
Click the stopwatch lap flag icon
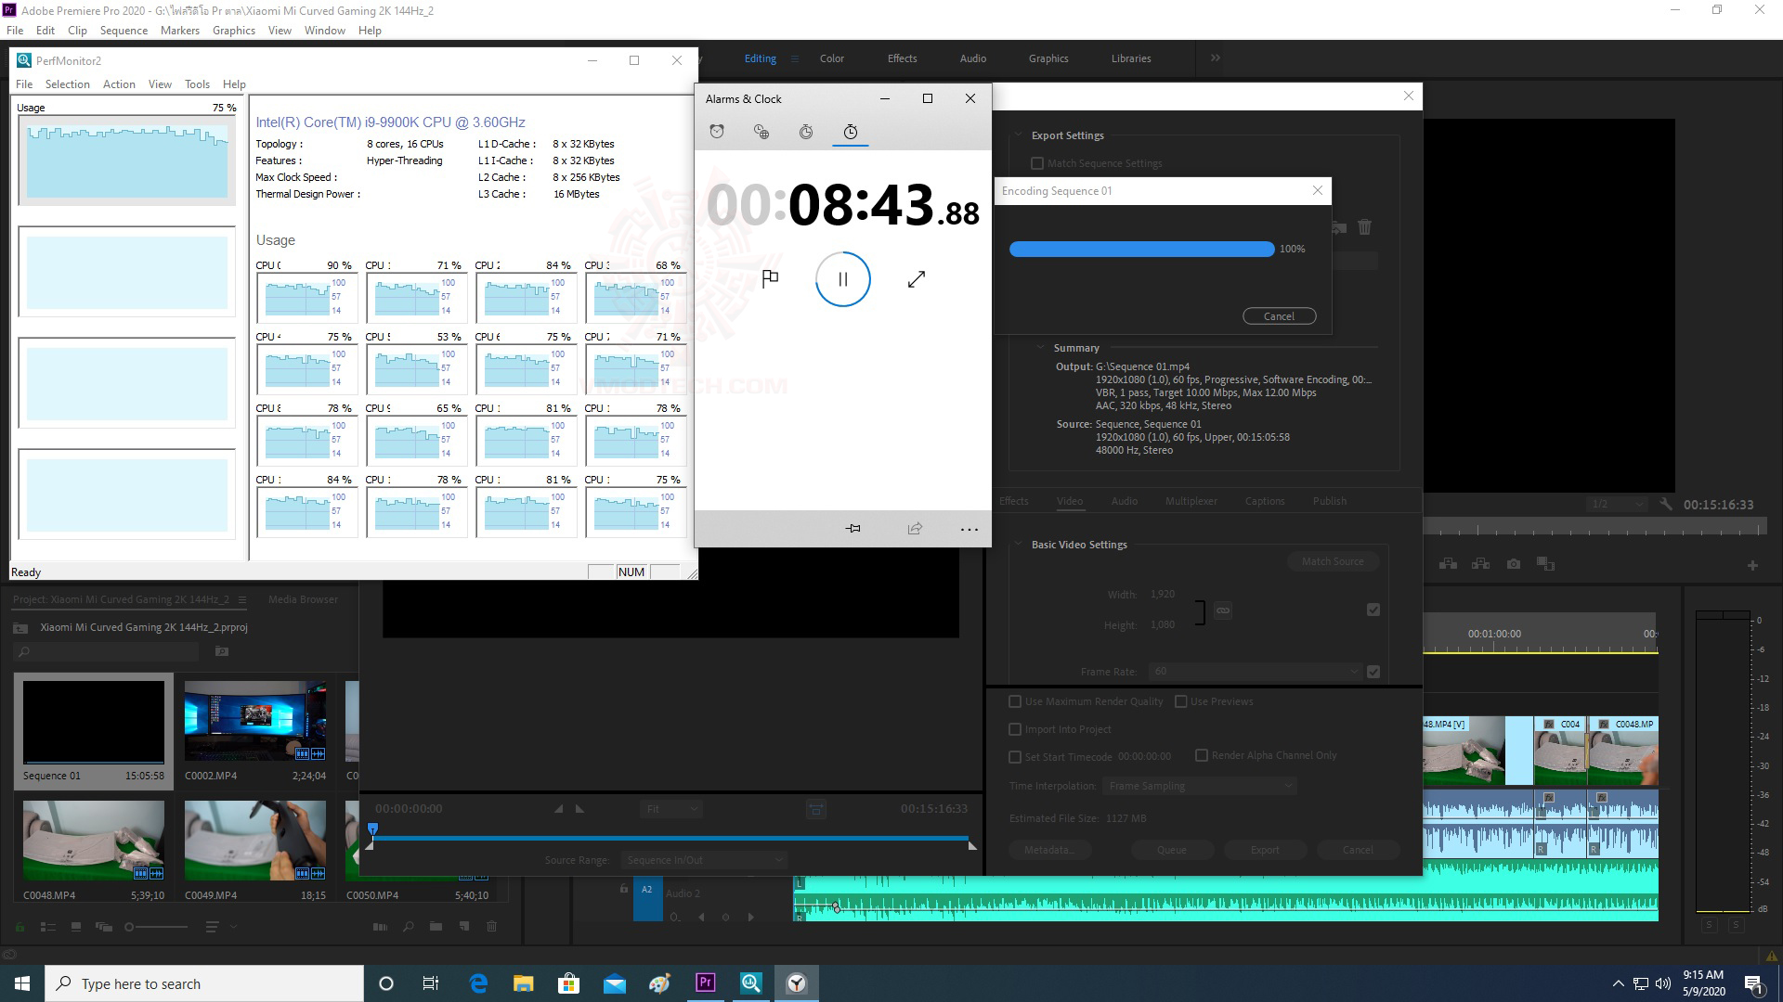click(x=770, y=278)
